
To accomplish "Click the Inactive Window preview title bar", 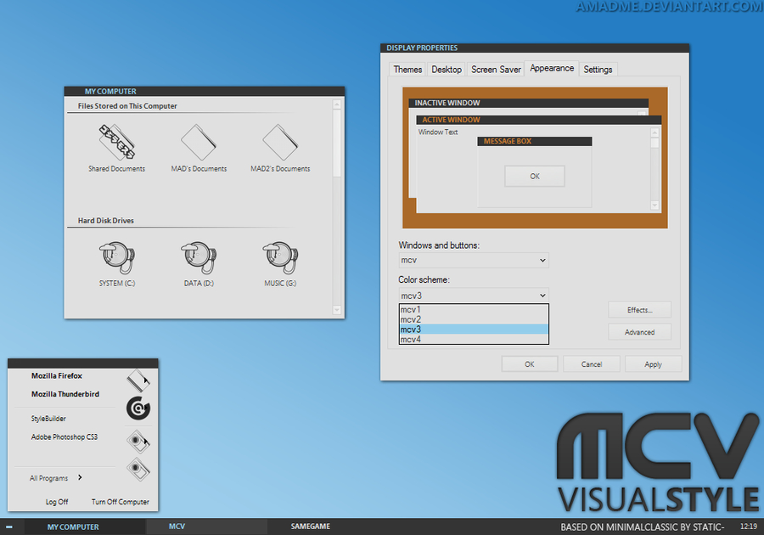I will coord(529,103).
